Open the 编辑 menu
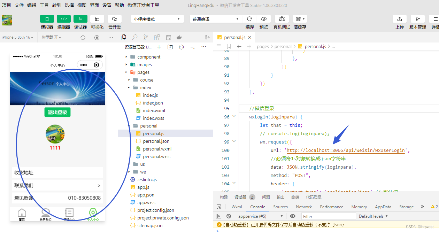Screen dimensions: 439x232 click(32, 5)
